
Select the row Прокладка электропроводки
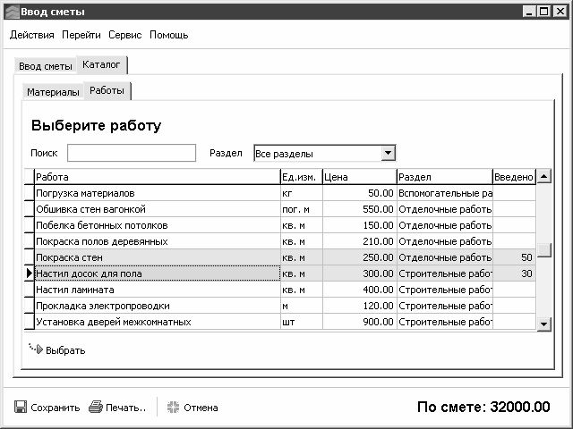pyautogui.click(x=280, y=306)
